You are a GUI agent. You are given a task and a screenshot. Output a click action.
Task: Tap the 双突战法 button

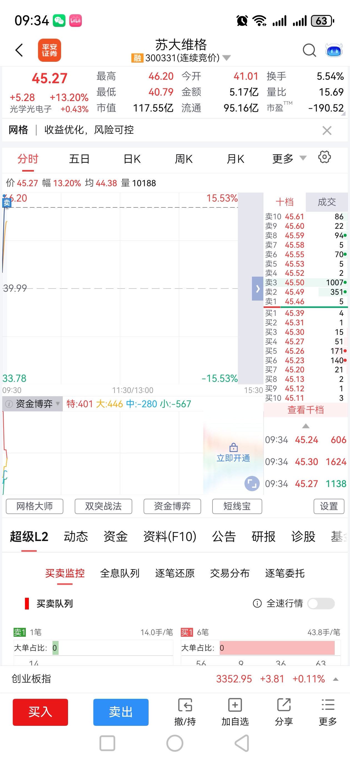pos(103,506)
